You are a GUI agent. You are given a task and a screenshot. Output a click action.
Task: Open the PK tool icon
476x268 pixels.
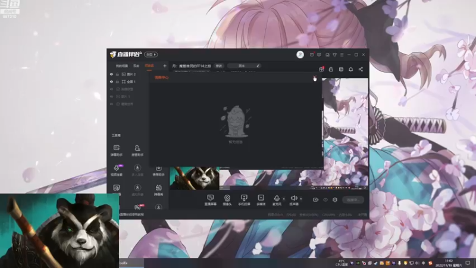pos(138,207)
